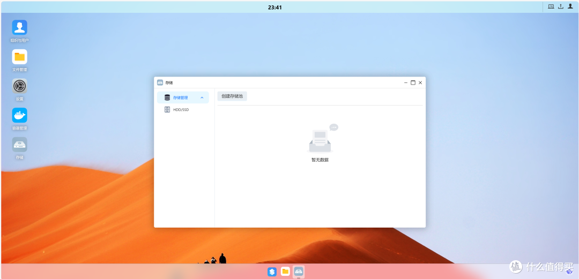The height and width of the screenshot is (279, 579).
Task: Click the storage drive icon in the bottom dock
Action: point(299,272)
